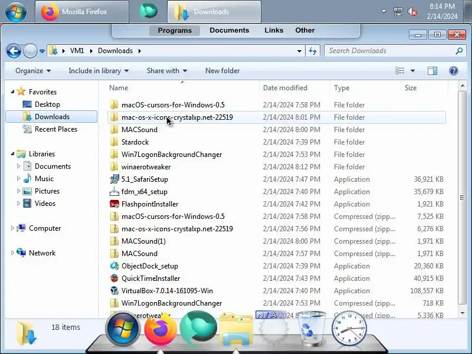This screenshot has height=354, width=472.
Task: Select the FlashpointInstaller application icon
Action: coord(114,204)
